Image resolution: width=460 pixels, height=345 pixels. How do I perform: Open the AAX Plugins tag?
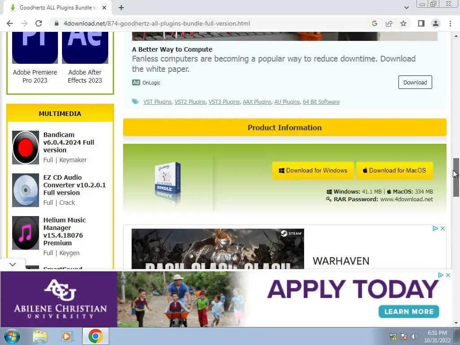pos(257,102)
